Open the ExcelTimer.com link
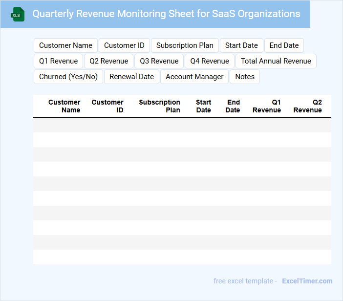Viewport: 343px width, 301px height. point(307,281)
